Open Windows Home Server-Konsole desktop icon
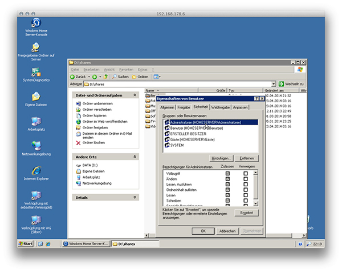342x272 pixels. pos(36,27)
